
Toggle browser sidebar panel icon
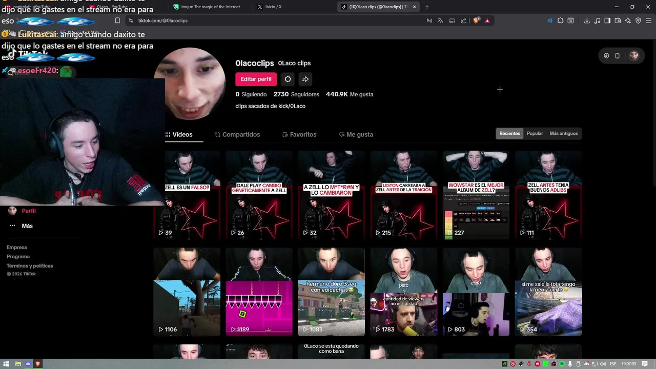pos(607,20)
